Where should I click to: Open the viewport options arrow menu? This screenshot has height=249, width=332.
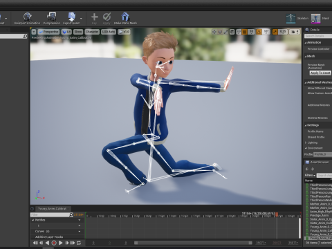pos(34,32)
